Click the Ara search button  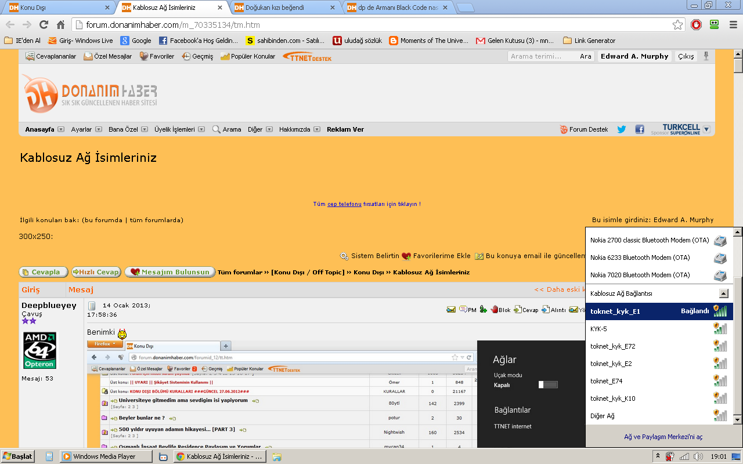tap(585, 56)
